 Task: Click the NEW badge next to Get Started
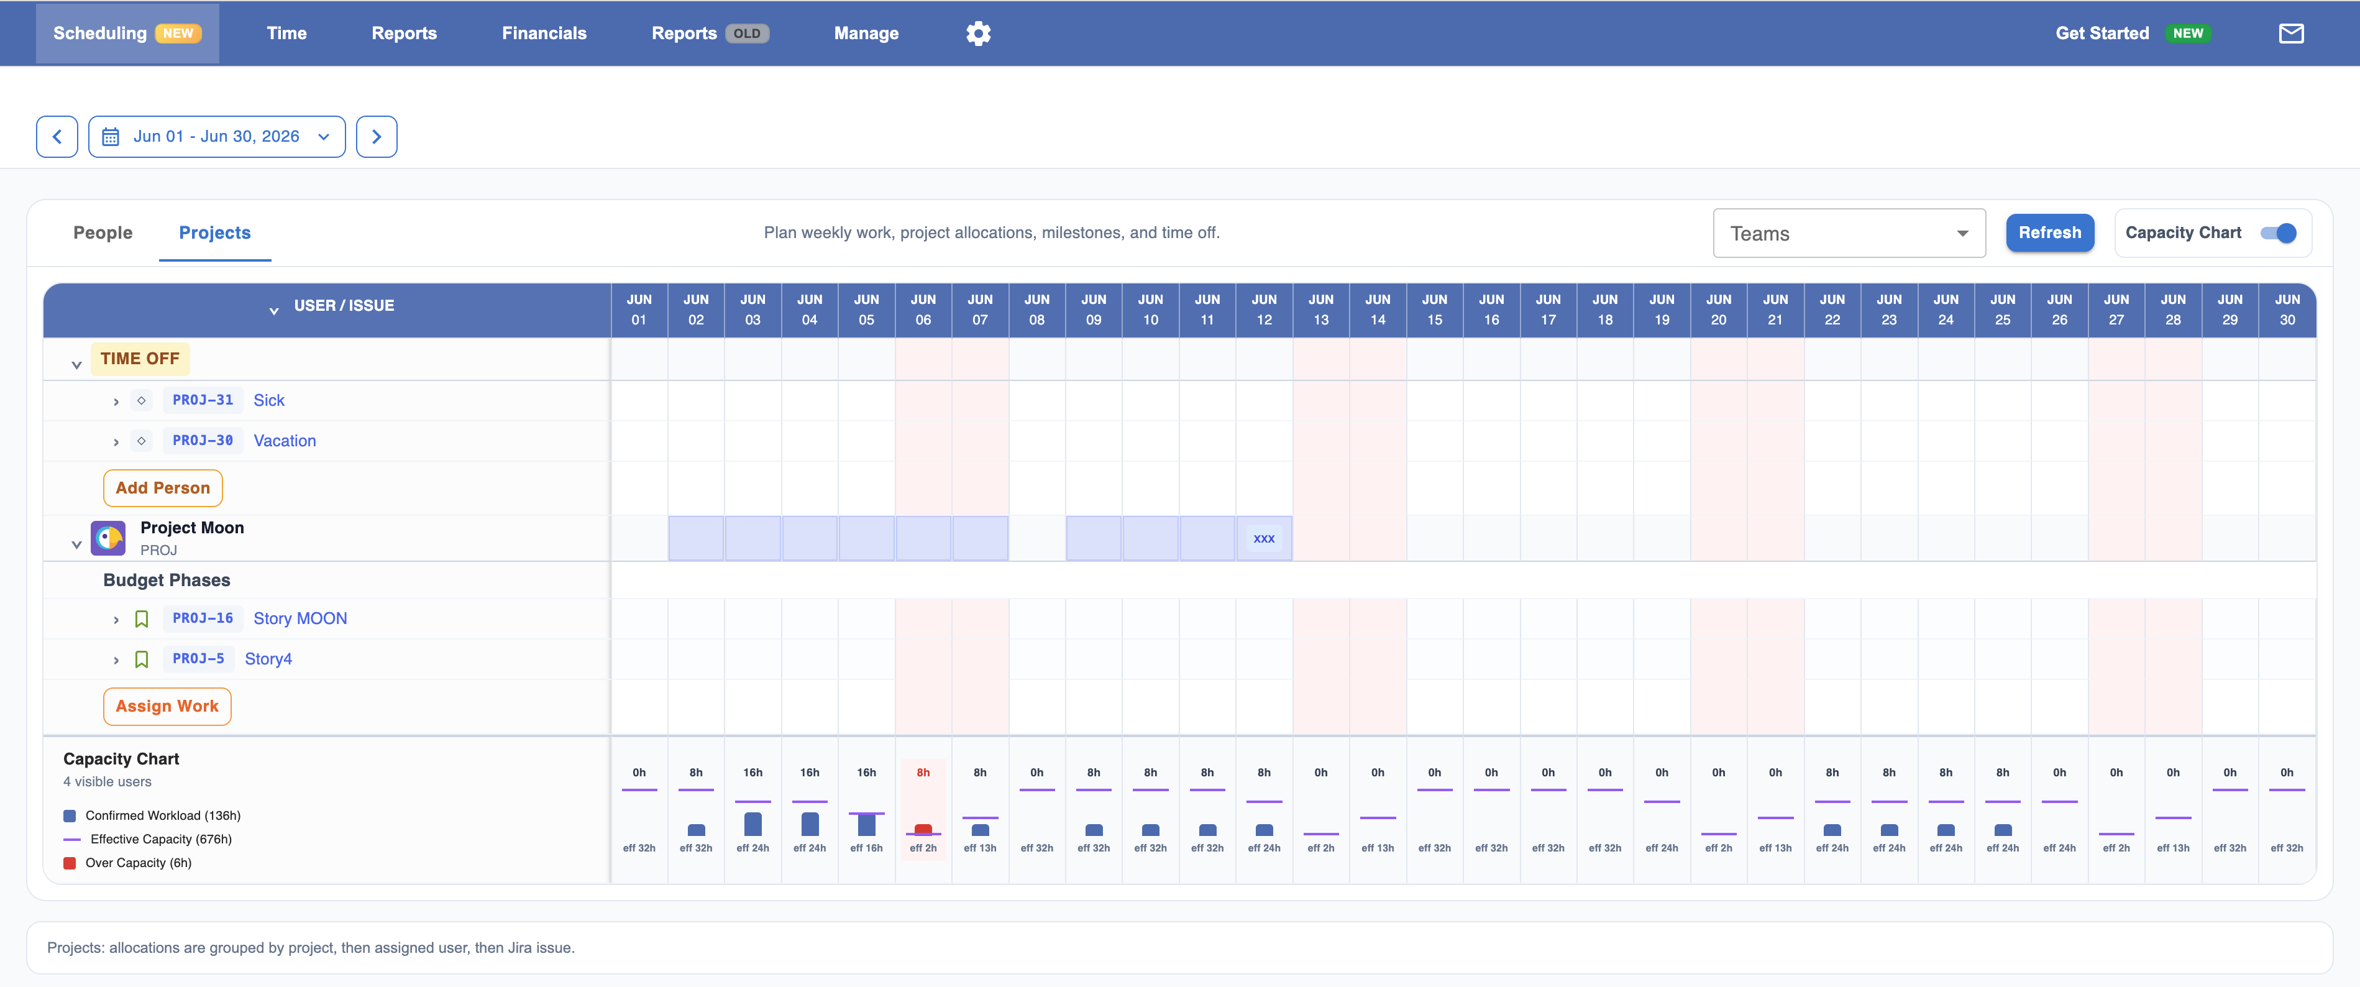[x=2188, y=33]
